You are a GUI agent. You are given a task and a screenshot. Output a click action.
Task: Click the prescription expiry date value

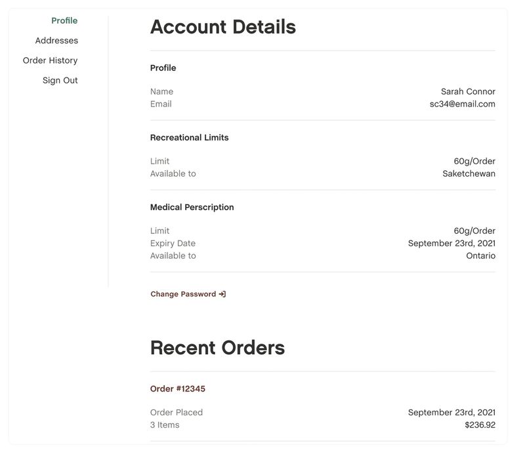coord(451,243)
